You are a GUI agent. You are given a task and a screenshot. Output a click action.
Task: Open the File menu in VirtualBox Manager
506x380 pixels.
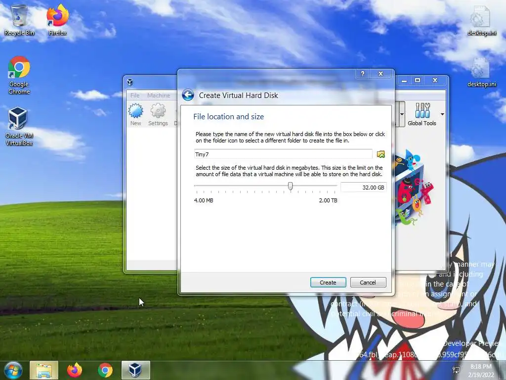tap(135, 95)
